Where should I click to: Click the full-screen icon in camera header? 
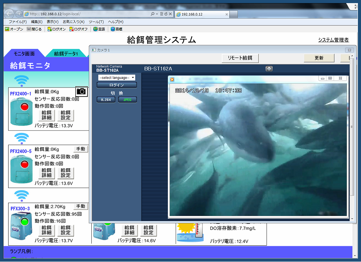pyautogui.click(x=269, y=69)
